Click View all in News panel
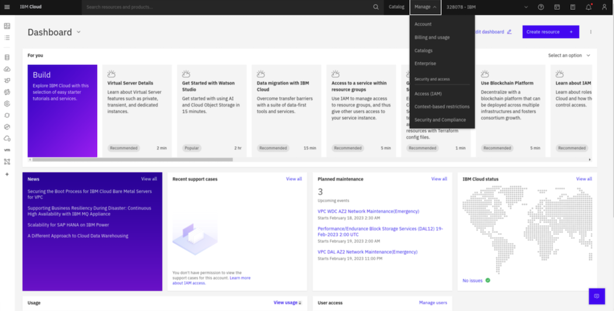 (149, 179)
